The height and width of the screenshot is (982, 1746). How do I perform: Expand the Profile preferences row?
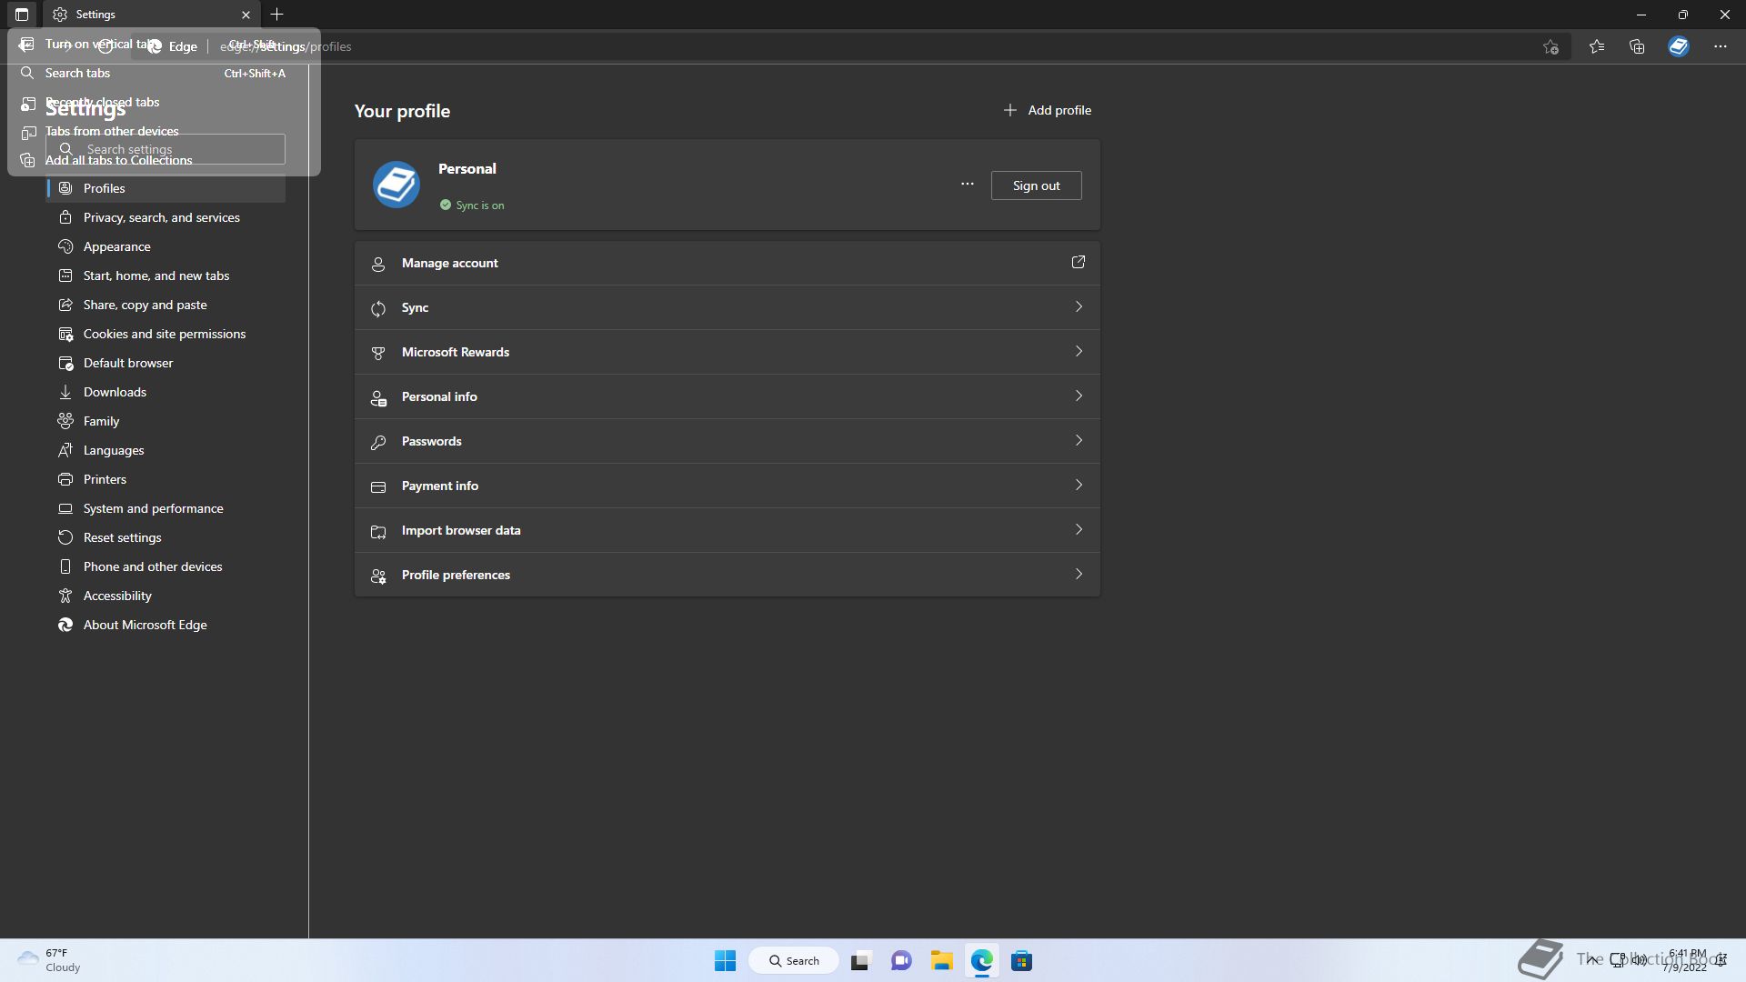727,575
